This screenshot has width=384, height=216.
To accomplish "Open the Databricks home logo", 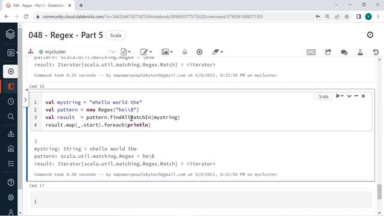I will [10, 34].
